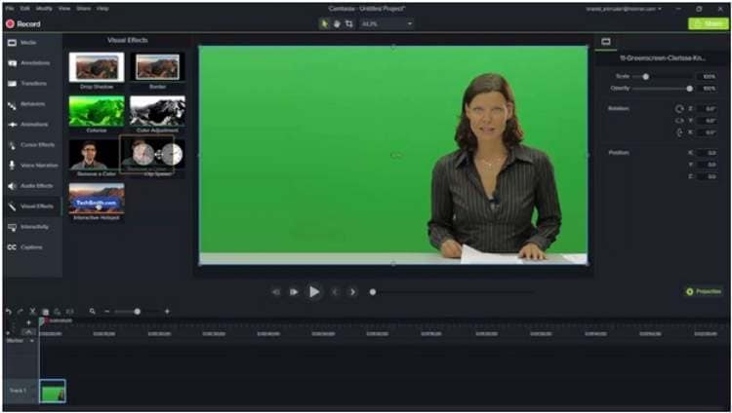The height and width of the screenshot is (413, 732).
Task: Adjust the Scale slider handle
Action: coord(646,76)
